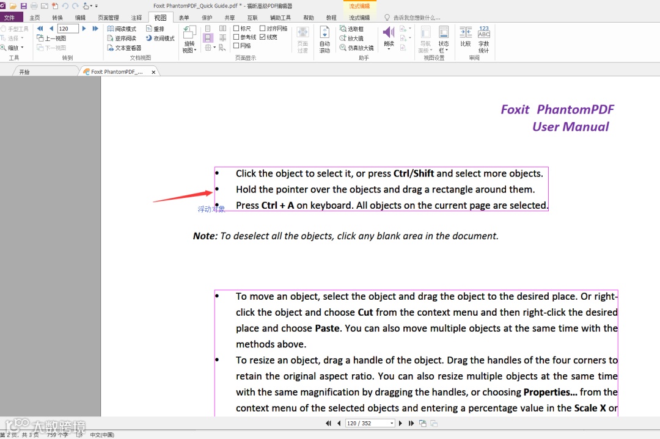Switch to the 页面管理 tab
Viewport: 660px width, 439px height.
(x=108, y=18)
